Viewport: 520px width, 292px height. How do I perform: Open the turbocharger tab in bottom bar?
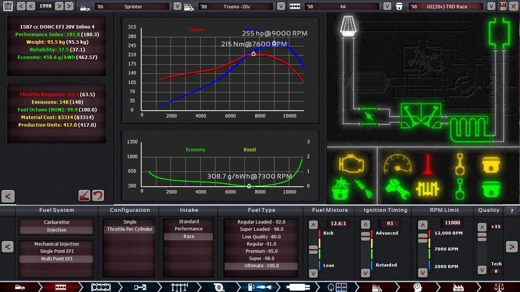pos(218,287)
